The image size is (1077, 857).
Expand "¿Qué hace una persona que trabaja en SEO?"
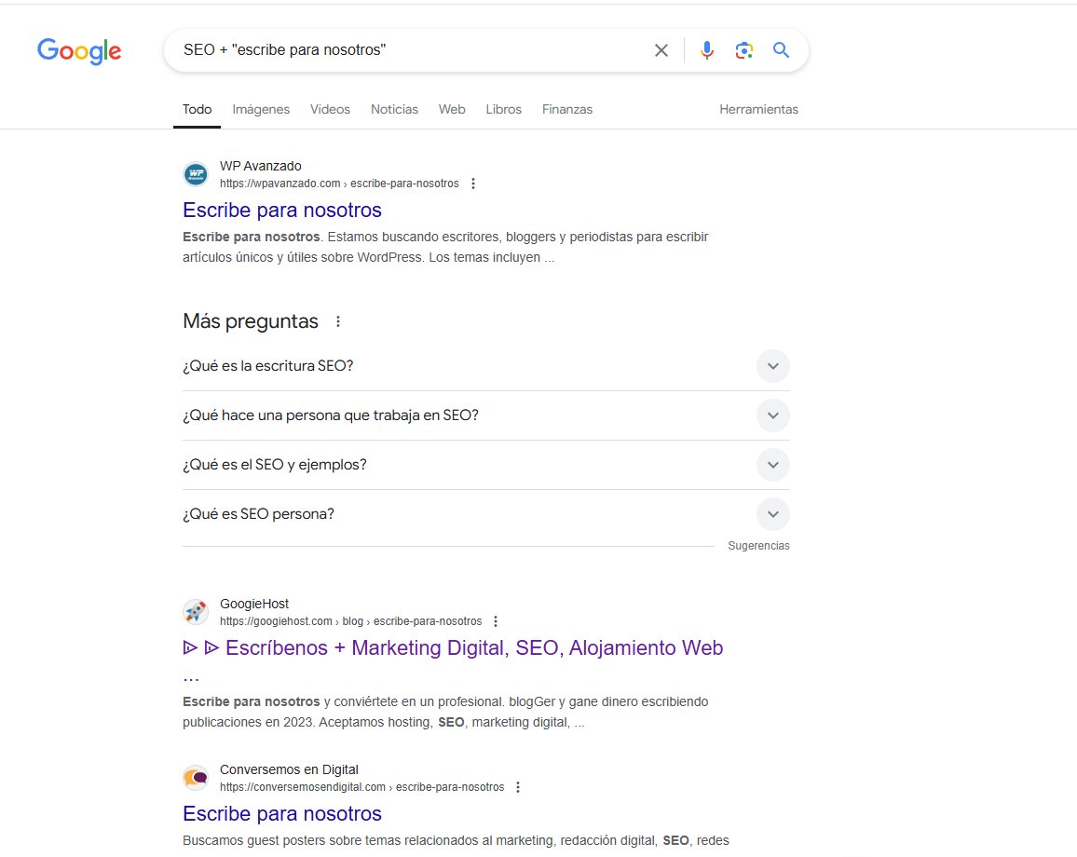tap(486, 415)
